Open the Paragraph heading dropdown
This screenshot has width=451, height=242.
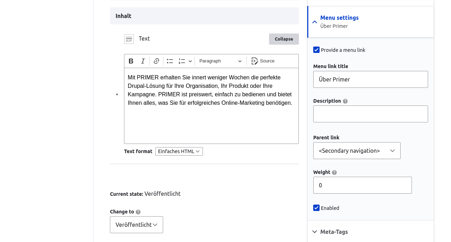(221, 61)
